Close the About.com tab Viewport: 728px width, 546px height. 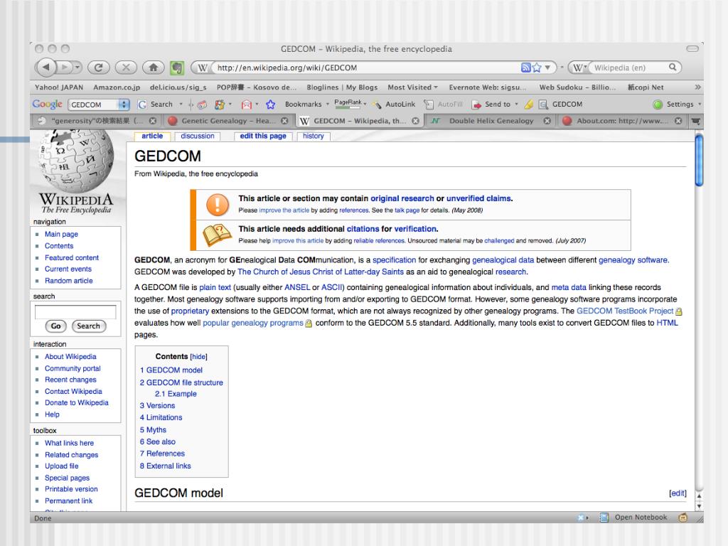678,121
